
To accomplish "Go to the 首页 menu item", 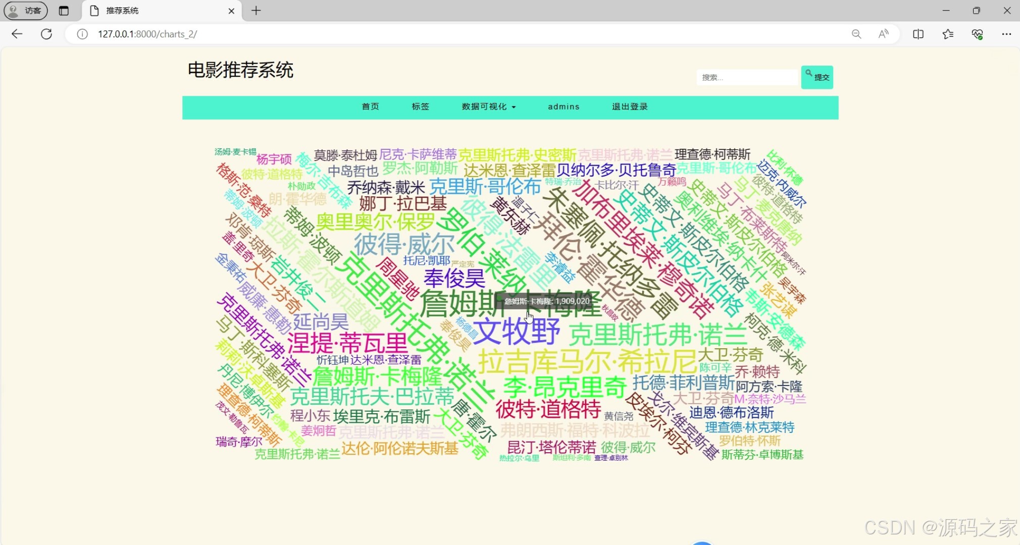I will (370, 106).
